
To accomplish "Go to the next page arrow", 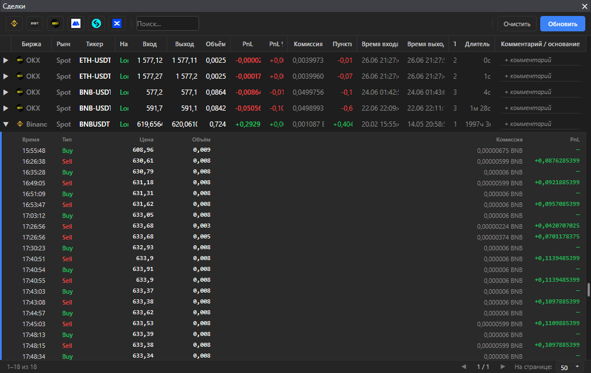I will click(503, 367).
